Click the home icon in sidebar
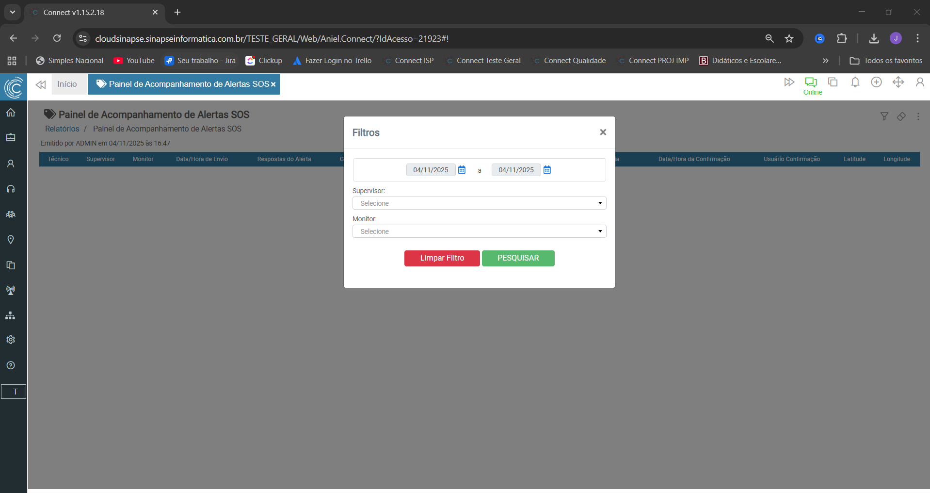930x493 pixels. [11, 113]
